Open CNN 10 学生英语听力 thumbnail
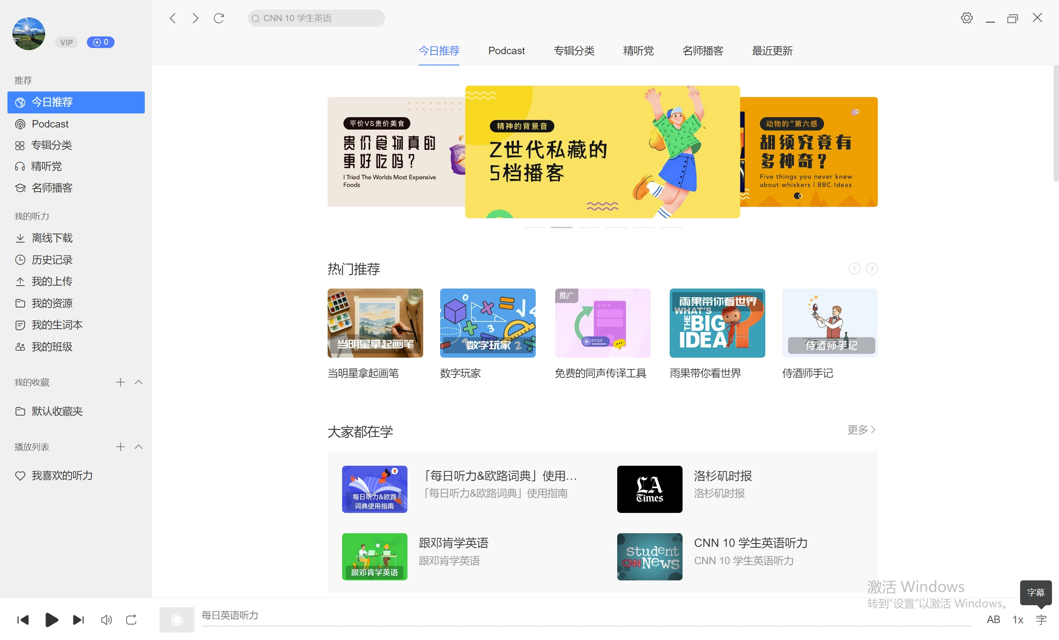This screenshot has width=1059, height=640. 649,556
